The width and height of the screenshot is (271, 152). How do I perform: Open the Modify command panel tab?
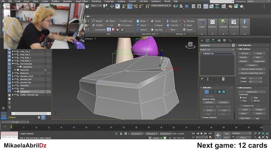[x=207, y=41]
